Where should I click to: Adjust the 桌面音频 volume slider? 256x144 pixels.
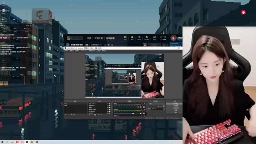pos(126,113)
